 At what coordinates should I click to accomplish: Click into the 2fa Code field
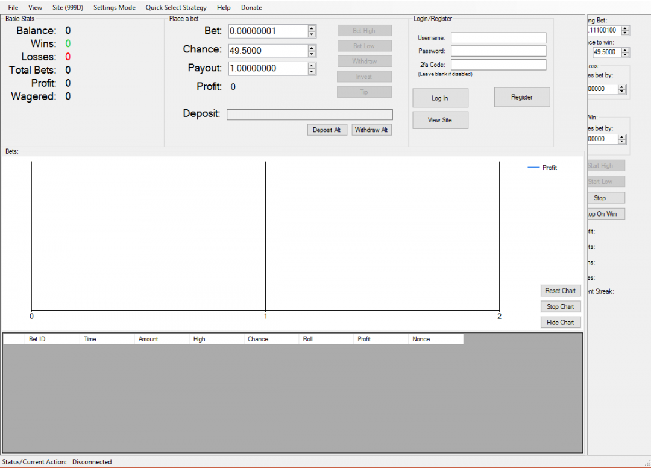498,65
